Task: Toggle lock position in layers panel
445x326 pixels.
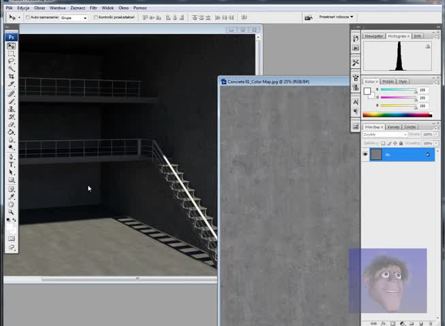Action: point(395,143)
